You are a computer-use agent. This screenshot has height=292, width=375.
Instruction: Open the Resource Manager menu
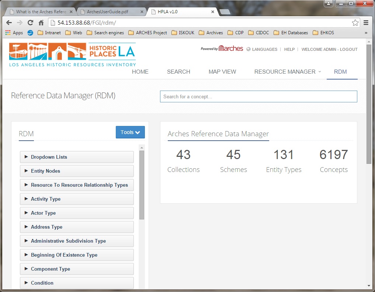click(x=287, y=72)
